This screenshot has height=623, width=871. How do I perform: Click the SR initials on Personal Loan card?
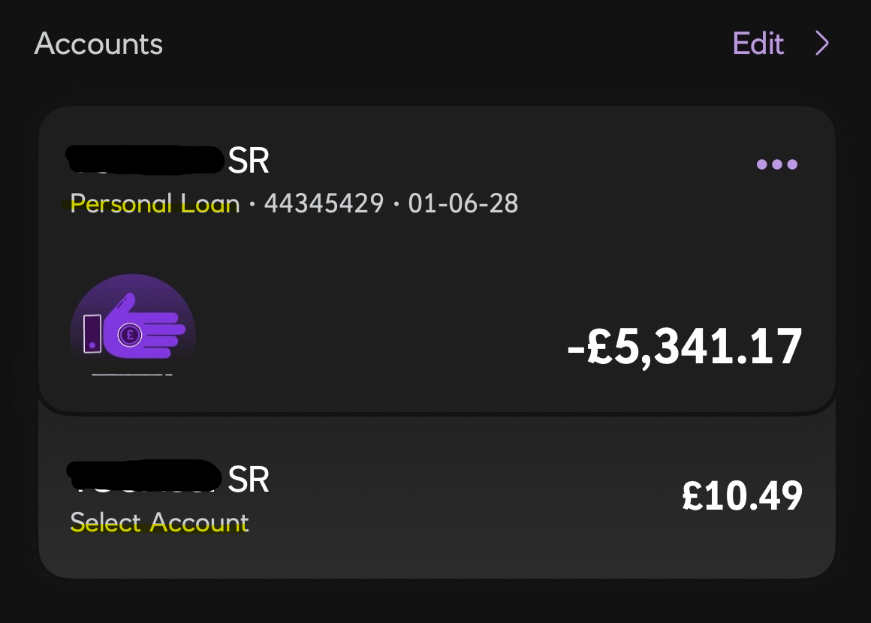[249, 161]
